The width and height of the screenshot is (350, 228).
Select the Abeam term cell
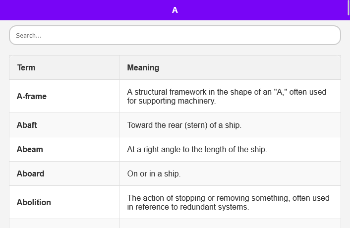click(30, 149)
